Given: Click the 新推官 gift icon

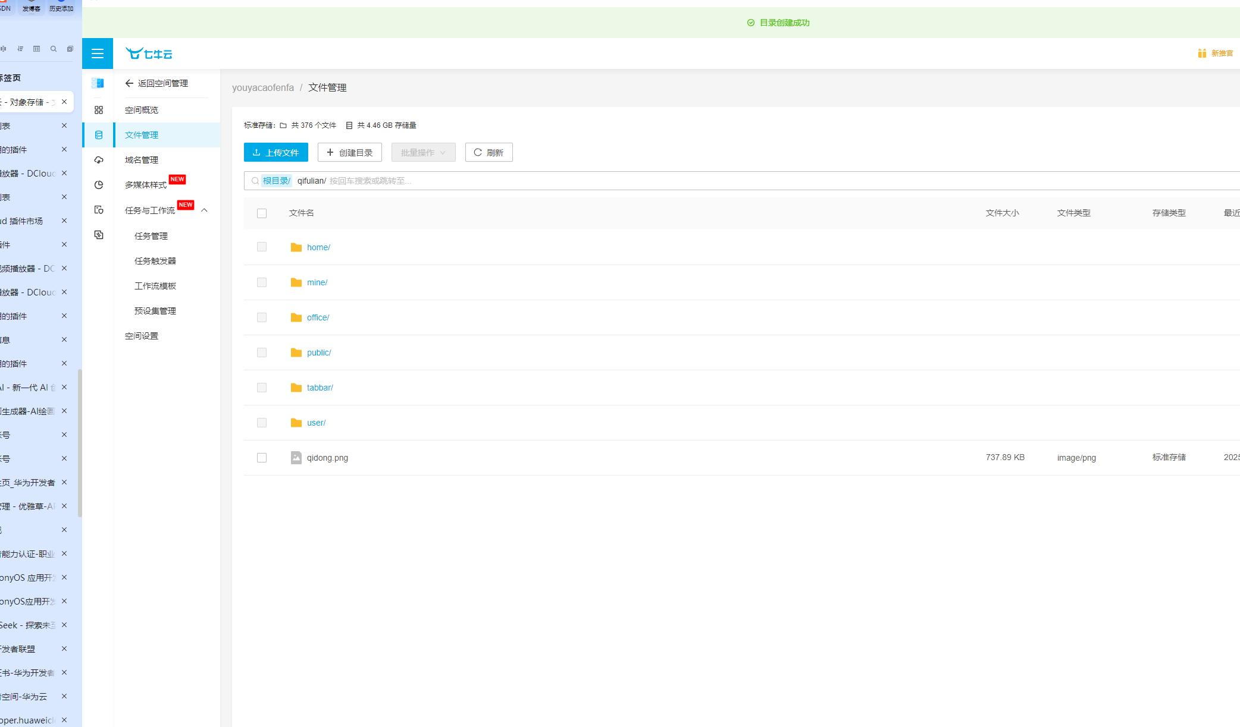Looking at the screenshot, I should pyautogui.click(x=1202, y=53).
